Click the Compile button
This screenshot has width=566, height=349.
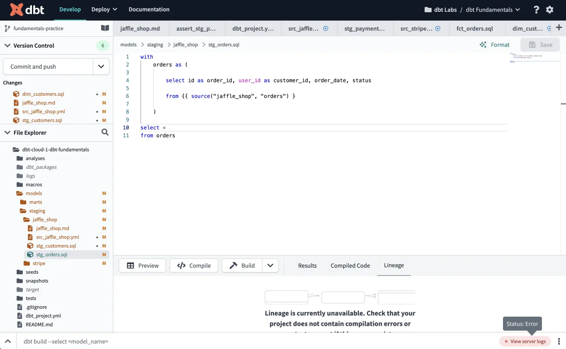point(194,265)
